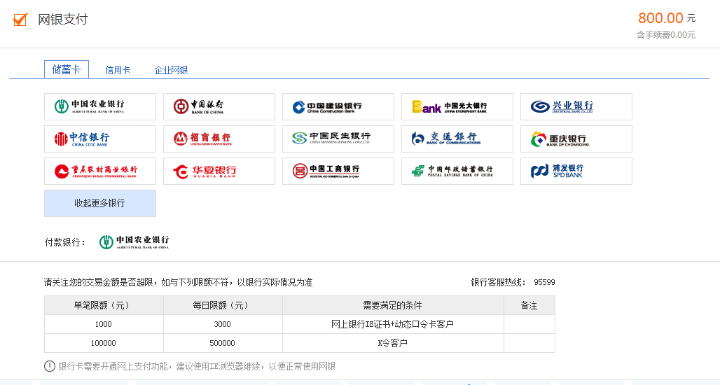Click the 800.00 元 payment amount

[x=667, y=18]
